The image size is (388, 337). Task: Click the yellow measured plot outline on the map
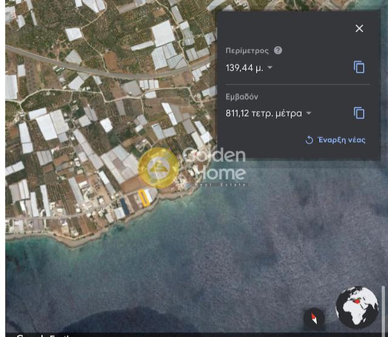pos(144,196)
